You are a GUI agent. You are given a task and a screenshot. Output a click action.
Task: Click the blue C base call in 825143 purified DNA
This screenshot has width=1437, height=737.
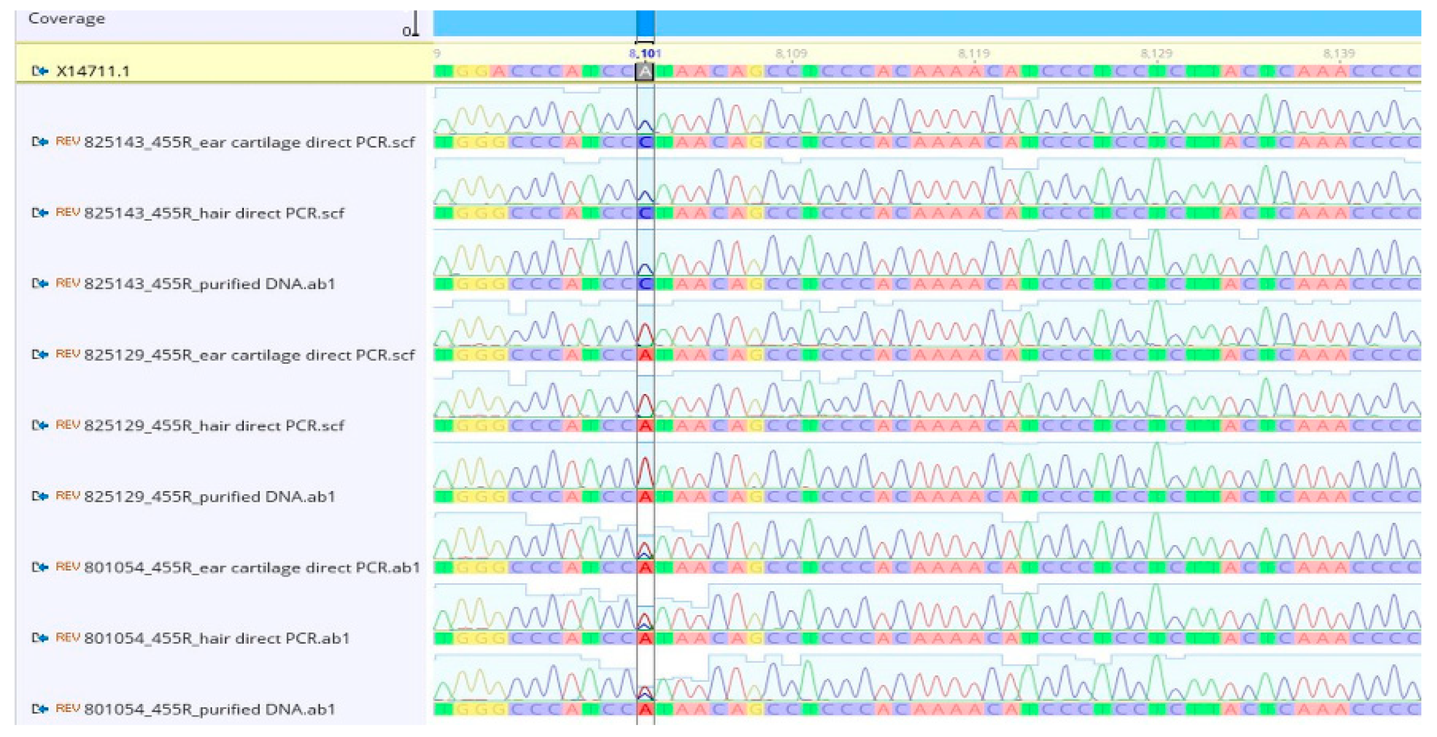point(645,284)
